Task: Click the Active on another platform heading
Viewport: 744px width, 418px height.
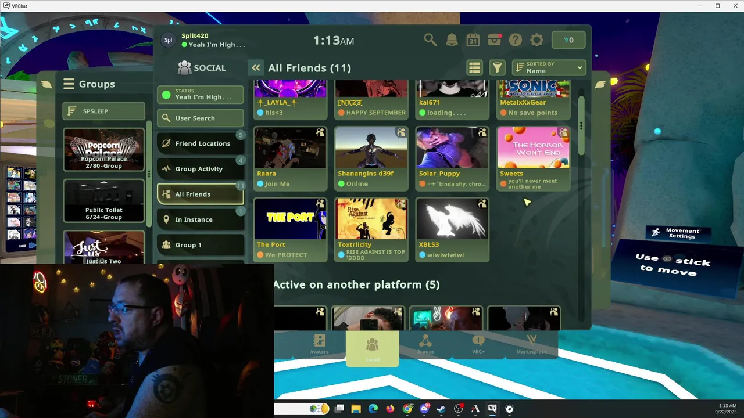Action: coord(356,284)
